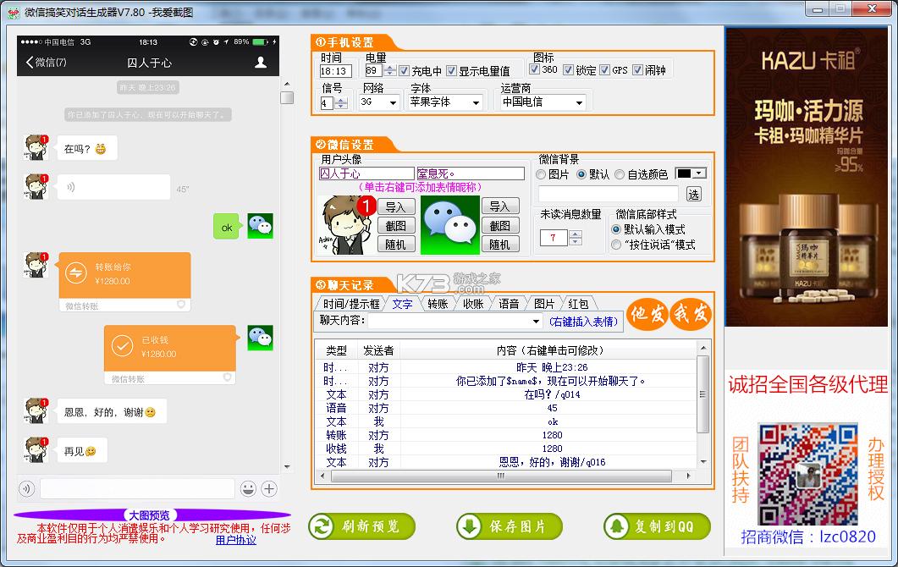The height and width of the screenshot is (567, 898).
Task: Switch to the 收账 tab
Action: point(473,304)
